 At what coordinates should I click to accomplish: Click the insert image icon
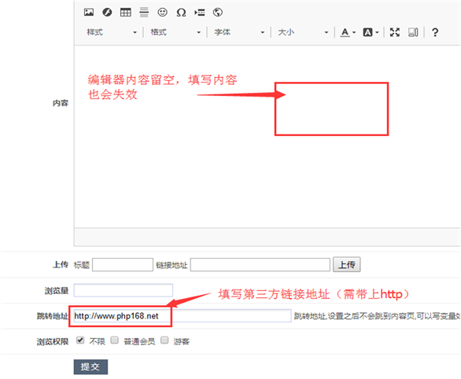coord(89,12)
